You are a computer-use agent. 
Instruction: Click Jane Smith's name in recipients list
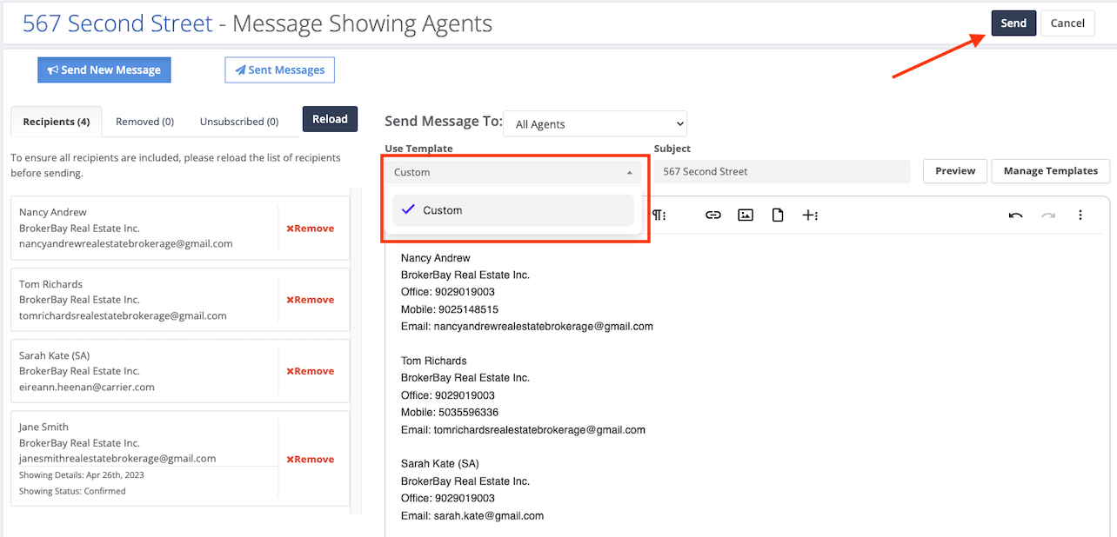[43, 428]
